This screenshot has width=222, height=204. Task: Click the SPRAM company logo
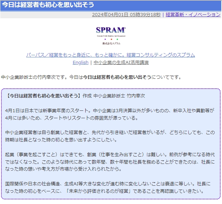click(x=111, y=36)
